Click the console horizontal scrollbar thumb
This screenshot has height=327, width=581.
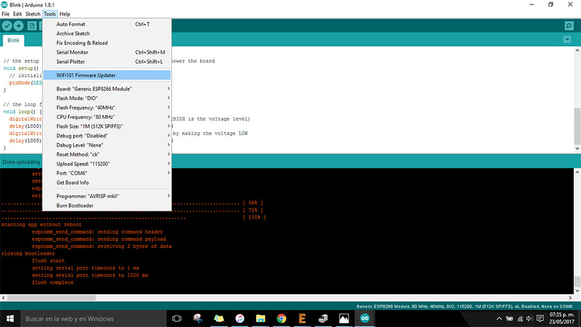tap(51, 298)
